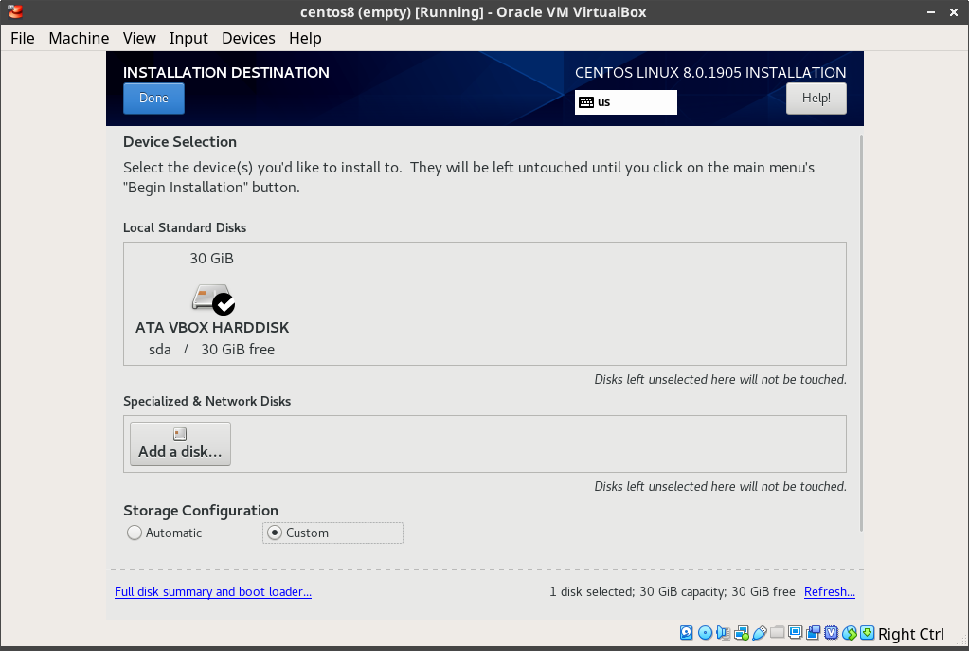This screenshot has width=969, height=651.
Task: Click the network adapter status icon
Action: [741, 632]
